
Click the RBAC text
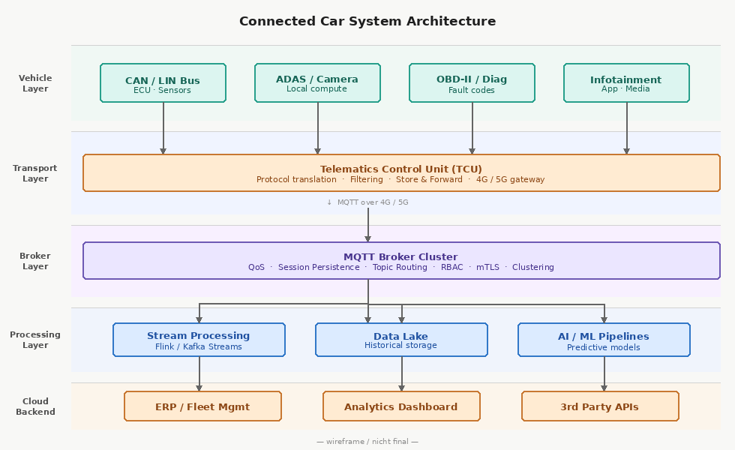coord(451,267)
